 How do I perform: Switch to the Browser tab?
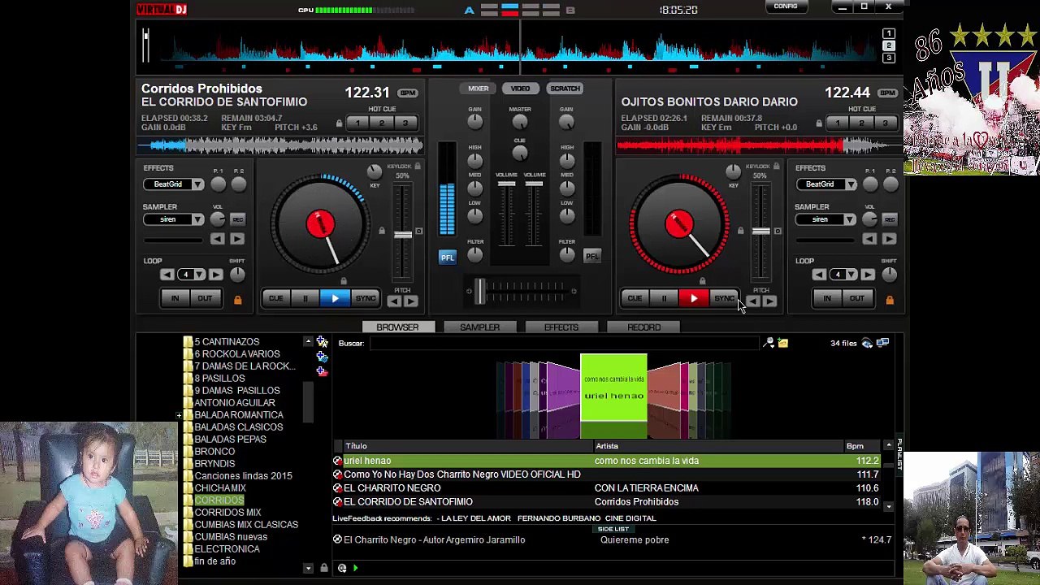point(397,327)
